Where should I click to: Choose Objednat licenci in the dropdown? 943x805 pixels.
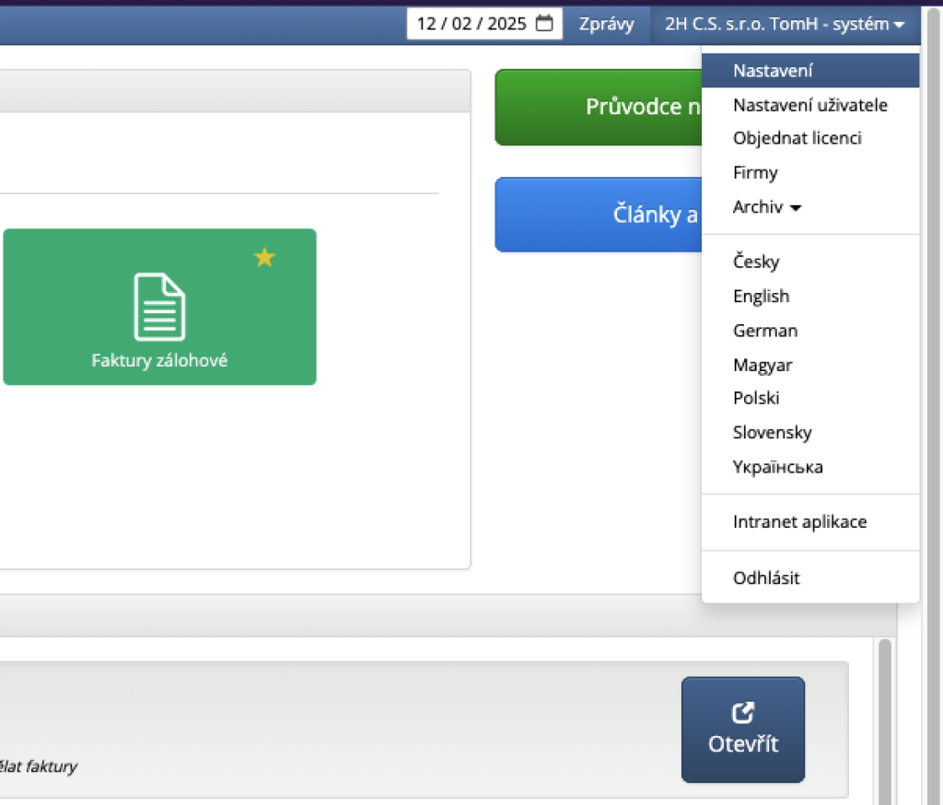click(797, 138)
